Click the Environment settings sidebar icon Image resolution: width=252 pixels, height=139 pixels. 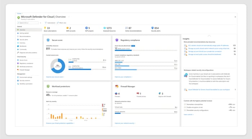coord(18,77)
